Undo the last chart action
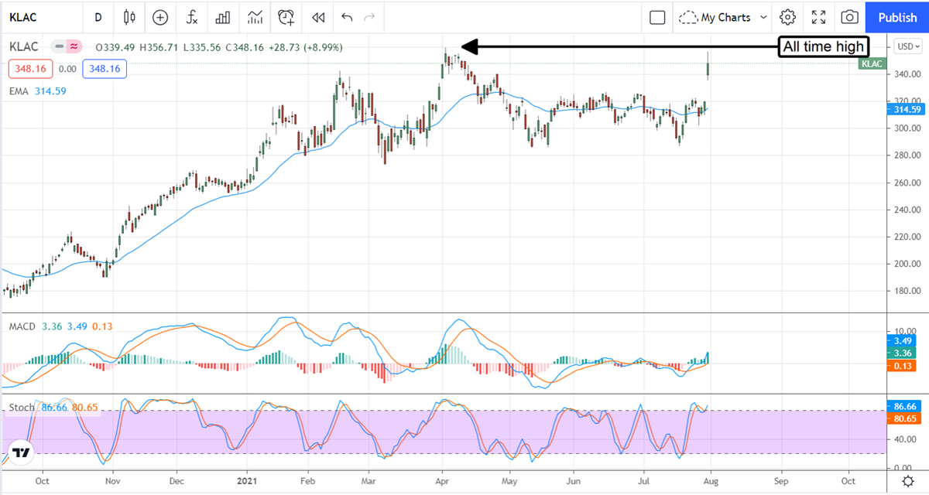 pyautogui.click(x=346, y=17)
